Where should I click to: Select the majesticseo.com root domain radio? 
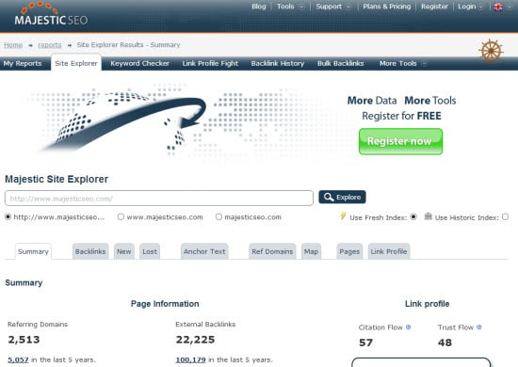tap(219, 216)
